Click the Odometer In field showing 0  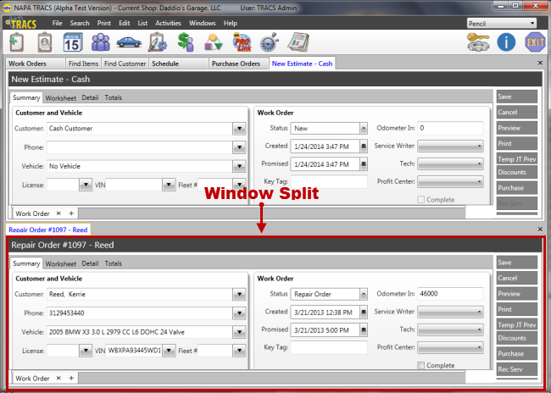[450, 128]
